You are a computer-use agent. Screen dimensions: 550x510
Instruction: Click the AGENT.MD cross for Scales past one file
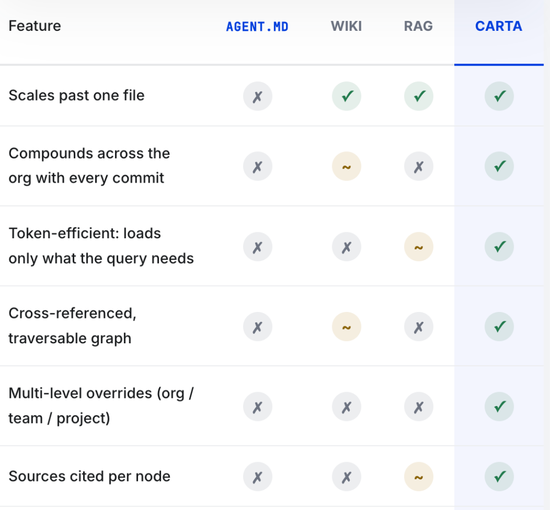pos(257,96)
